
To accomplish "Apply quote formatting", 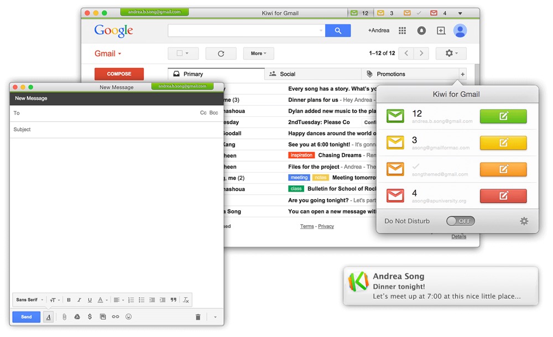I will [x=173, y=300].
